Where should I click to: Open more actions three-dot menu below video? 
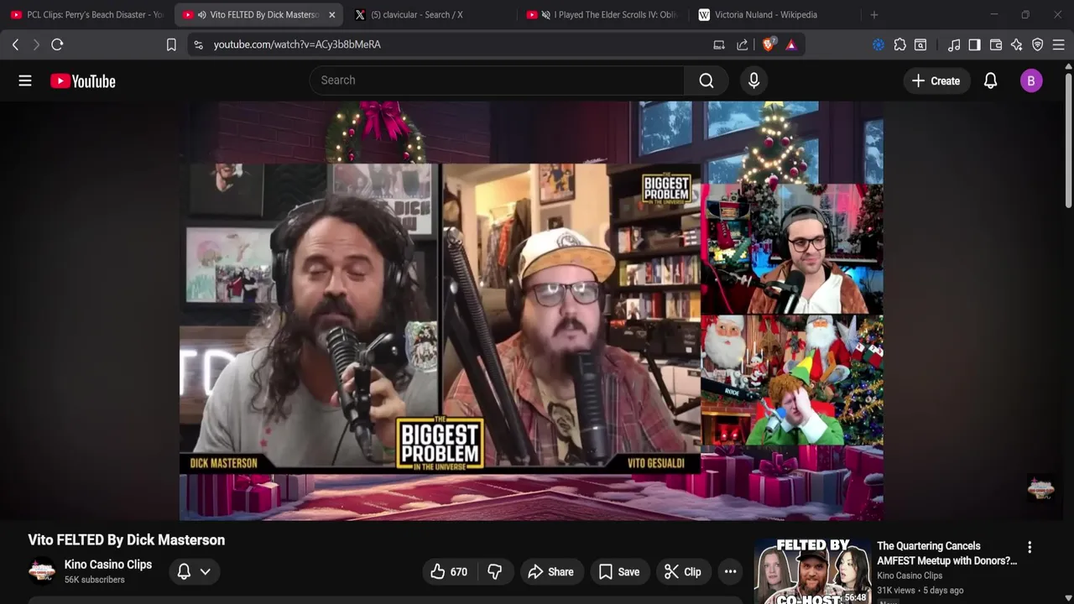(731, 572)
